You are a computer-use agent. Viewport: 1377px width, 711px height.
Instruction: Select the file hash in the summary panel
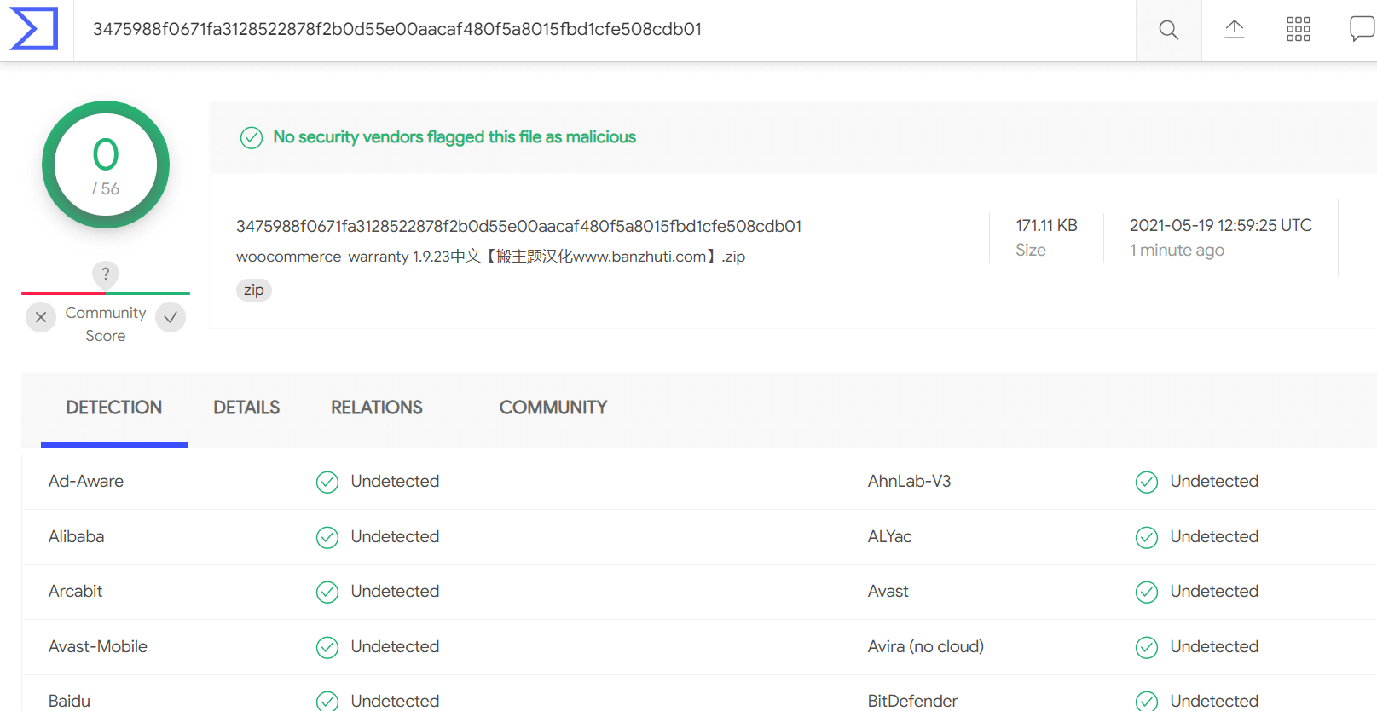click(x=518, y=226)
